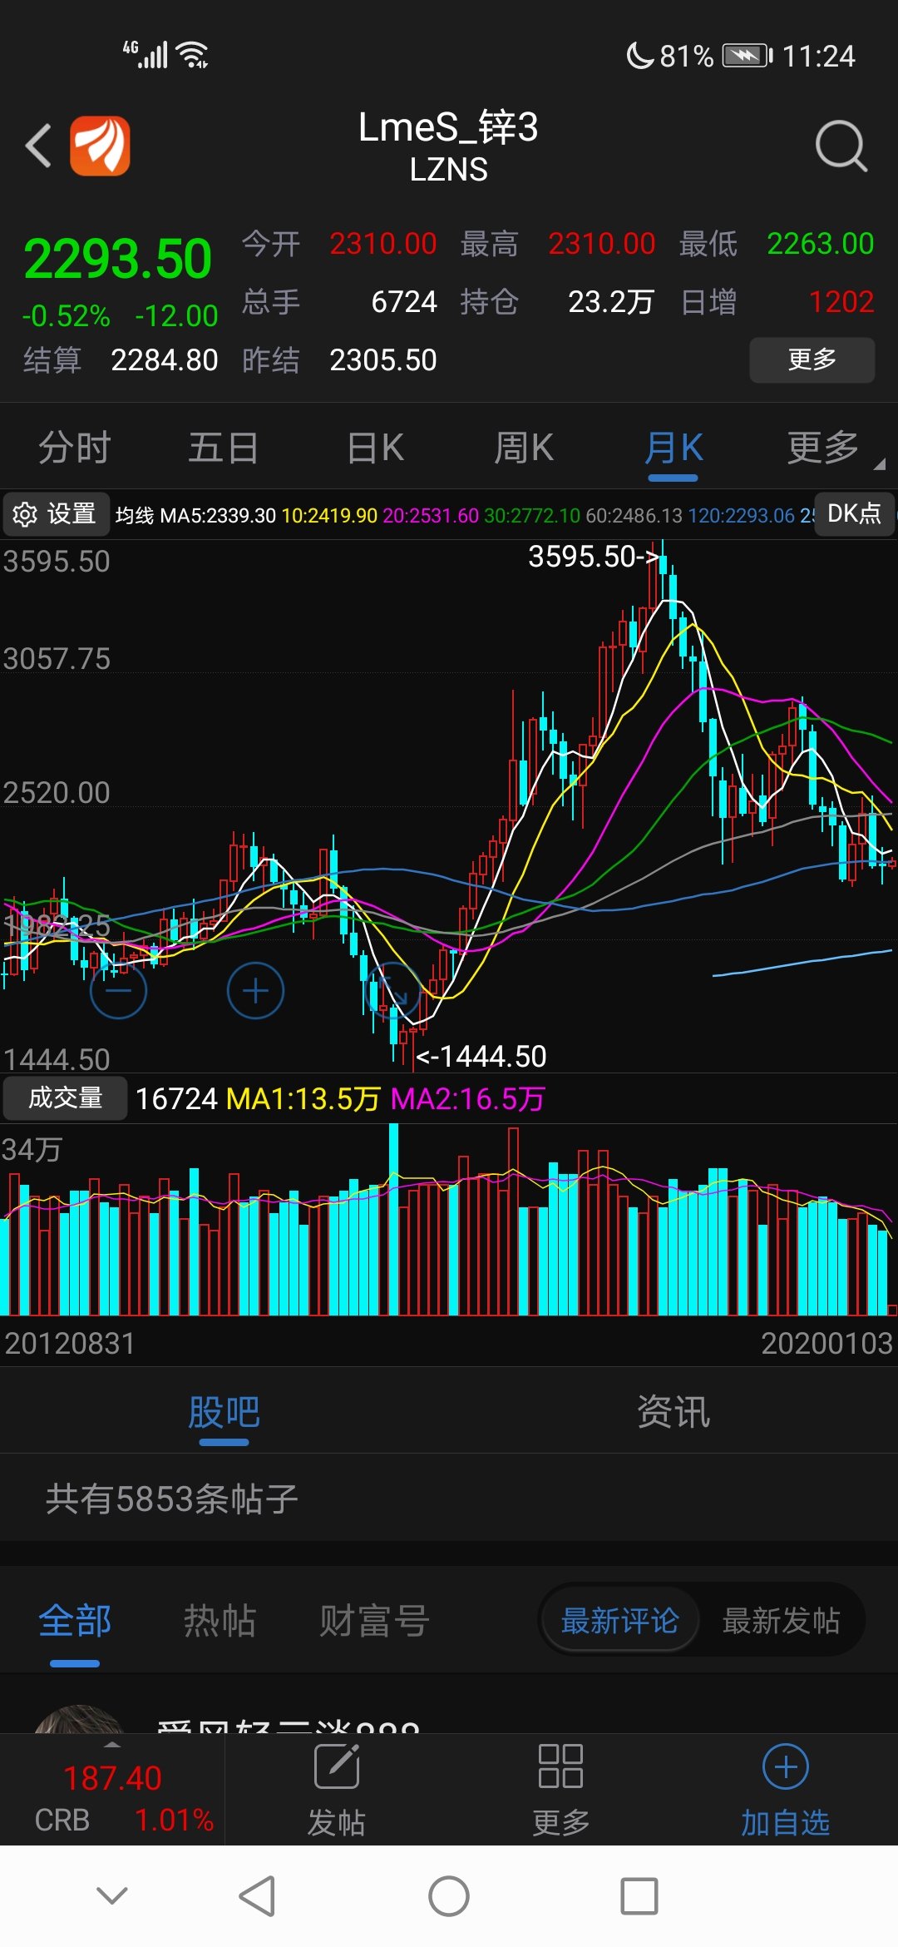Toggle sorting to 最新评论

click(x=620, y=1621)
